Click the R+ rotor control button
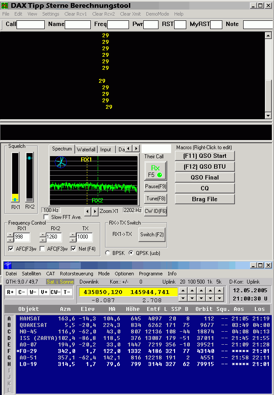Screen dimensions: 274x395 point(11,292)
